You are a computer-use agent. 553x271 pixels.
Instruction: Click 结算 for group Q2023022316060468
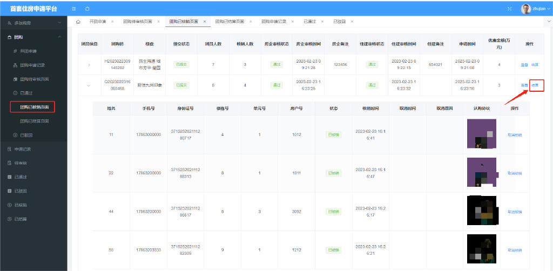tap(535, 85)
